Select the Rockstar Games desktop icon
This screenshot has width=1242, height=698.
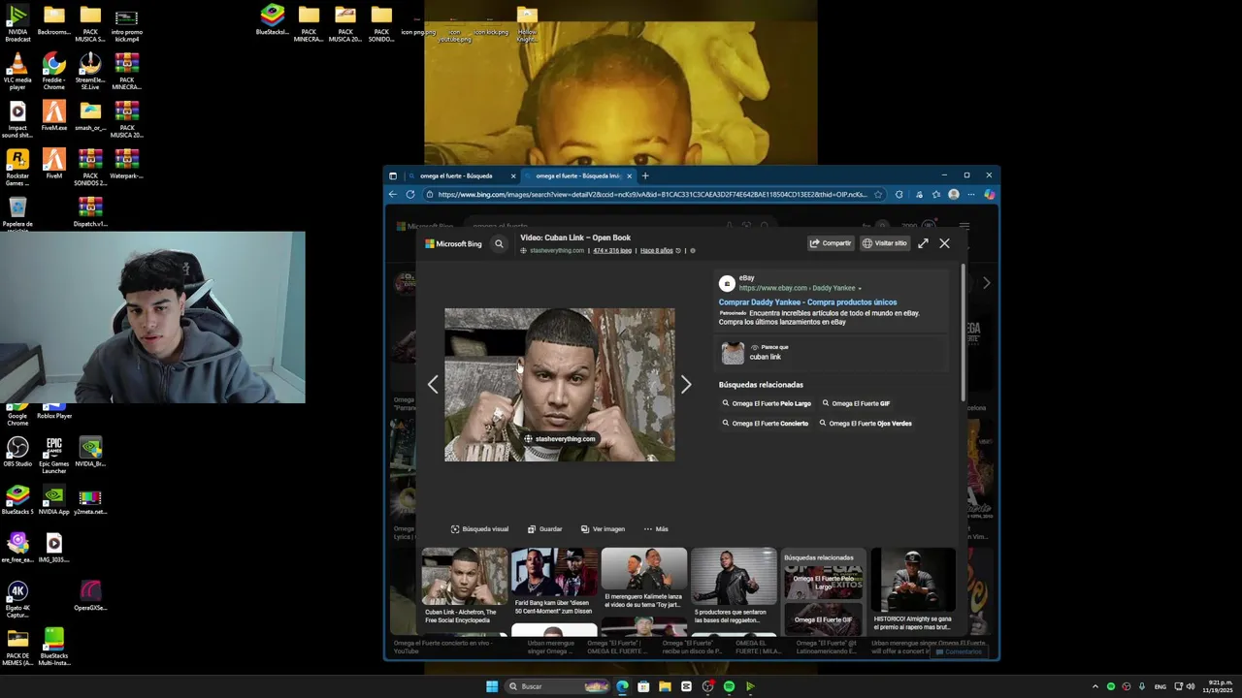17,168
